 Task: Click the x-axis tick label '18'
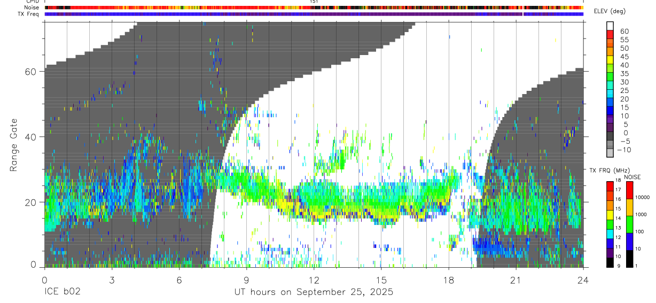(x=449, y=279)
